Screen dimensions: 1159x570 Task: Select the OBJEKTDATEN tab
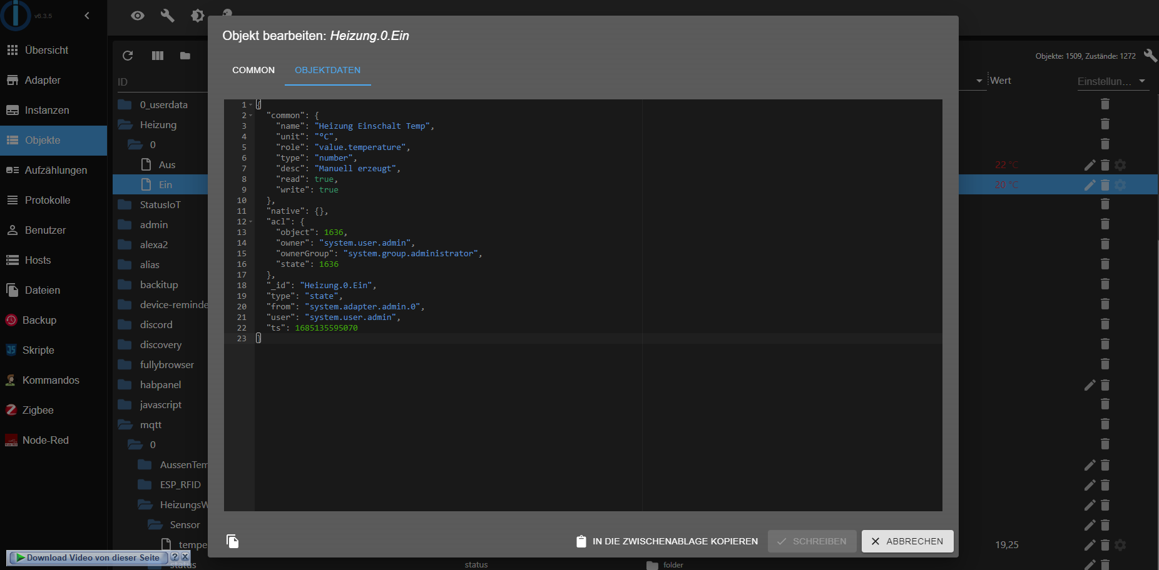pos(327,70)
